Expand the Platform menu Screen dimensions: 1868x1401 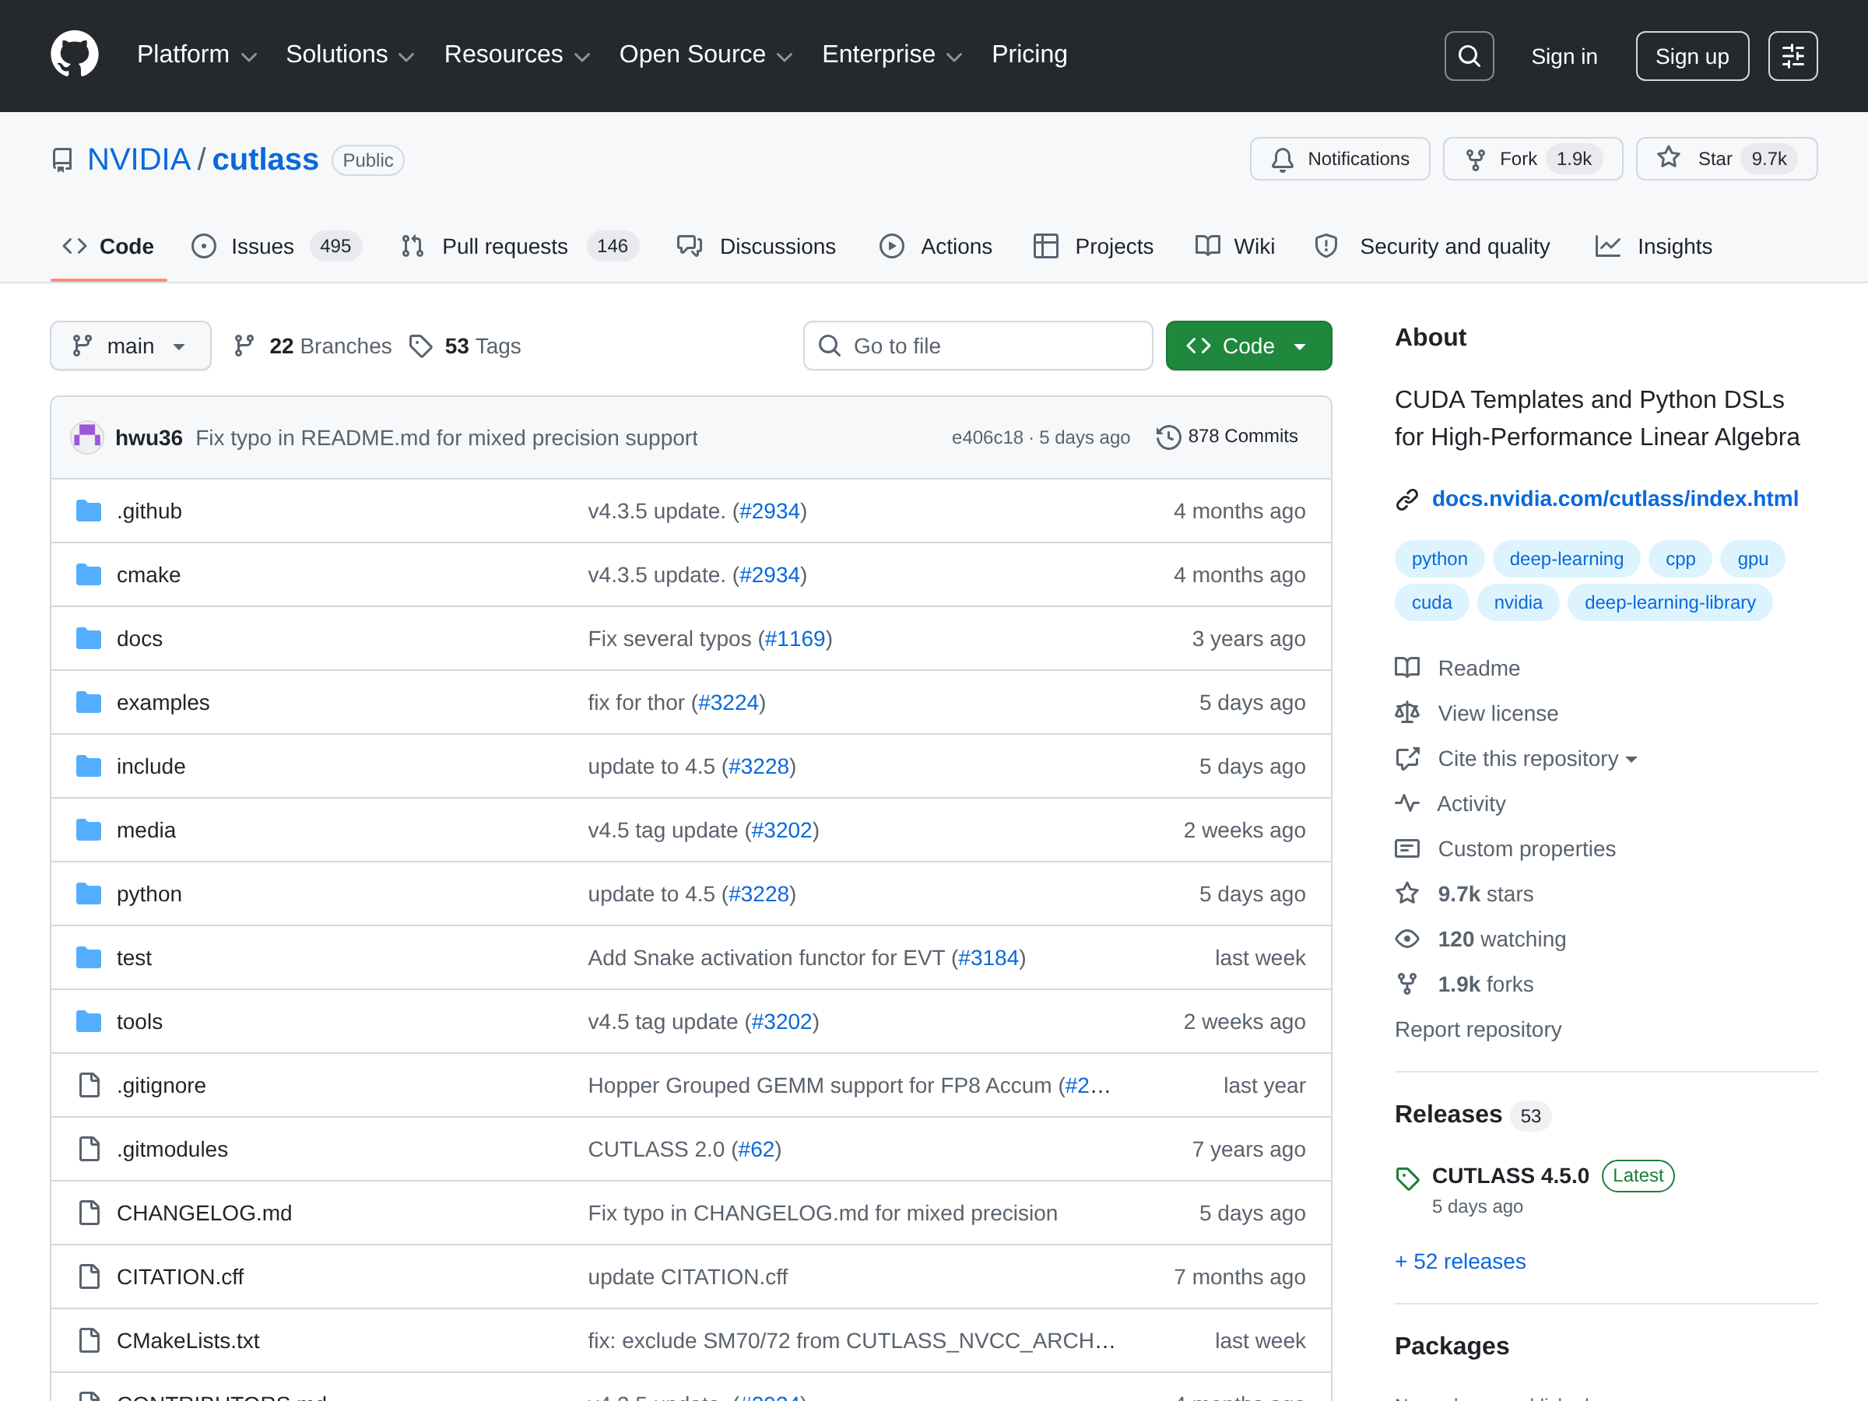pos(197,55)
